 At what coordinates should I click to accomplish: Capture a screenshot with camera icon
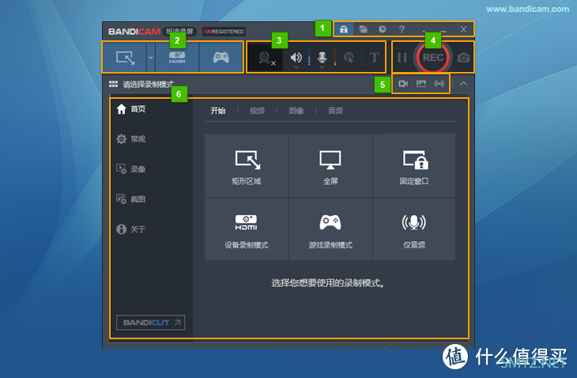[463, 58]
